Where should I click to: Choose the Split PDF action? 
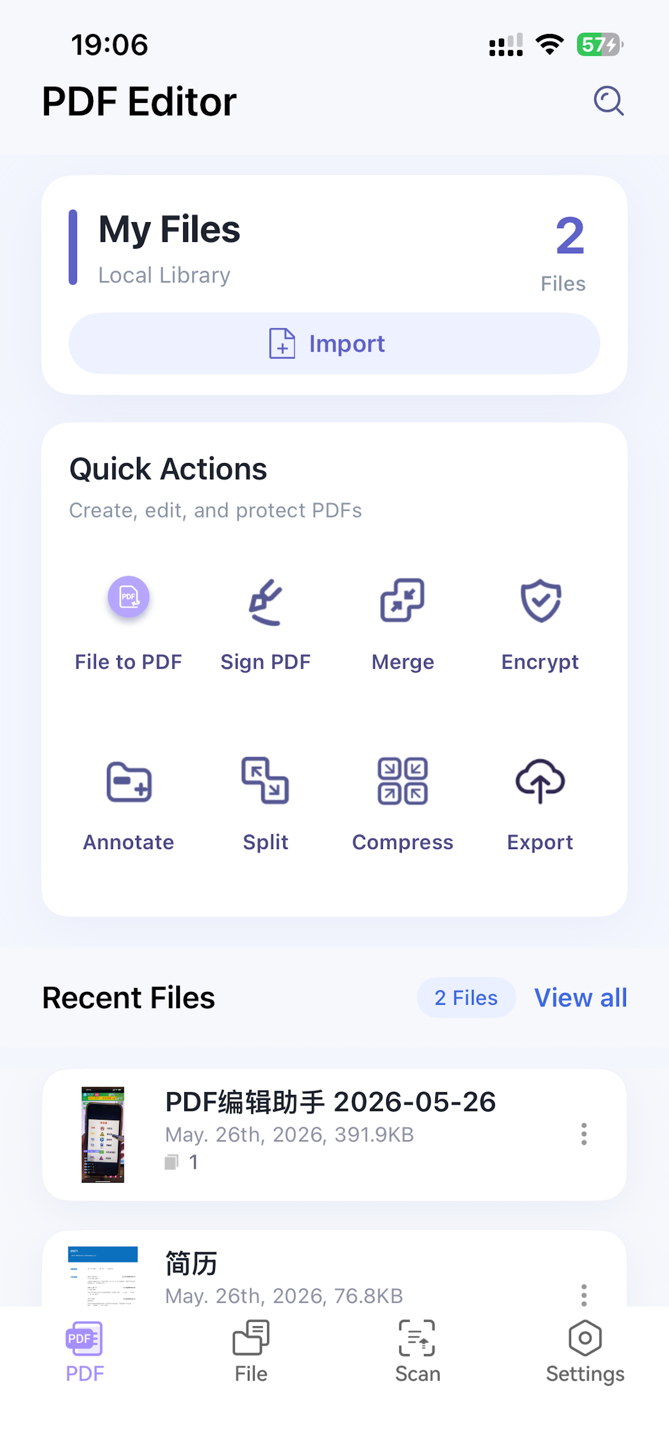pos(266,804)
